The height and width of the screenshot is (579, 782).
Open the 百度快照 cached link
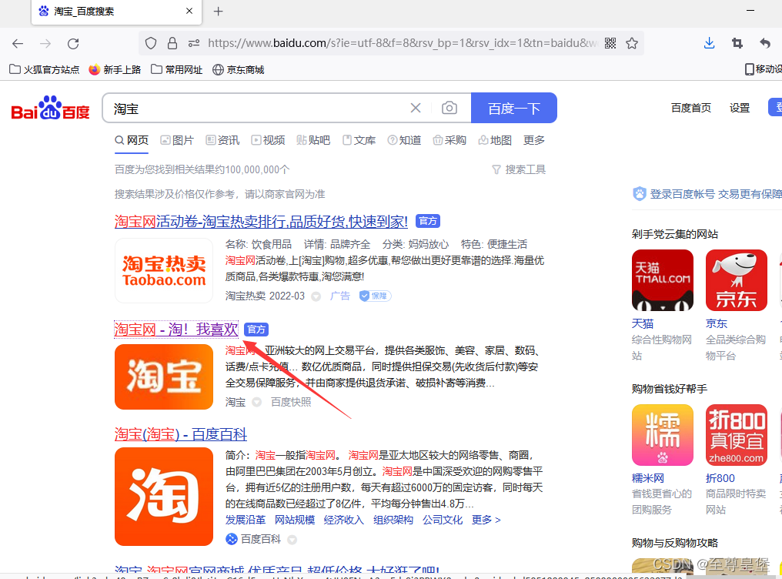click(291, 402)
